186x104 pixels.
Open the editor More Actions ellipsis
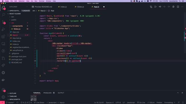point(182,7)
